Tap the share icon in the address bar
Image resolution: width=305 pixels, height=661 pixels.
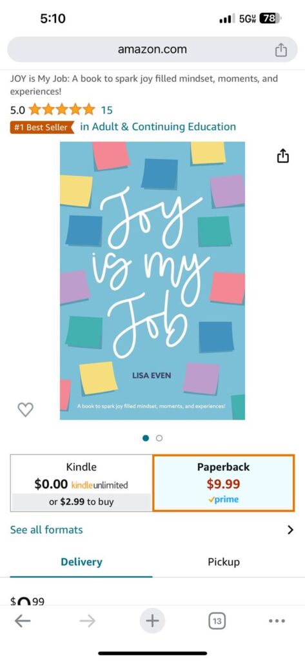tap(281, 50)
